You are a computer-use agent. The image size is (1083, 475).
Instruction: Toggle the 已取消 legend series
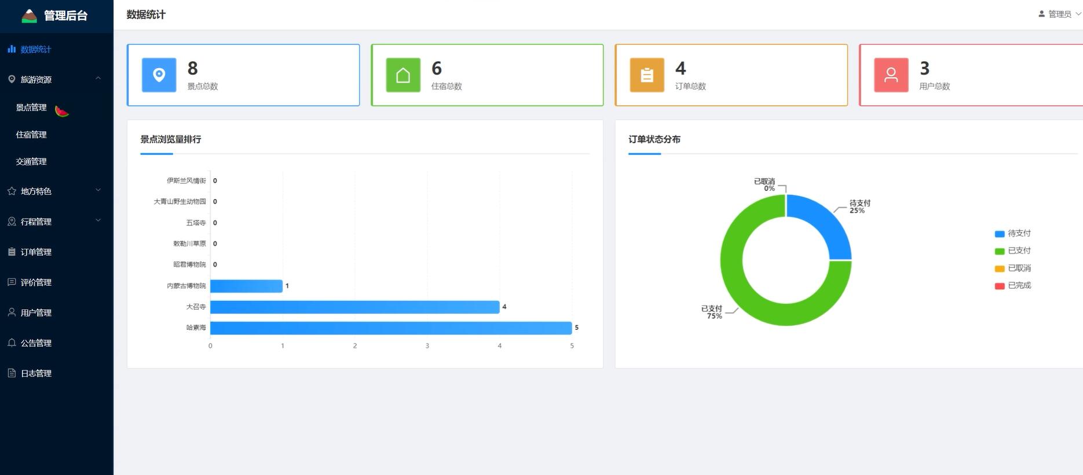[1012, 268]
